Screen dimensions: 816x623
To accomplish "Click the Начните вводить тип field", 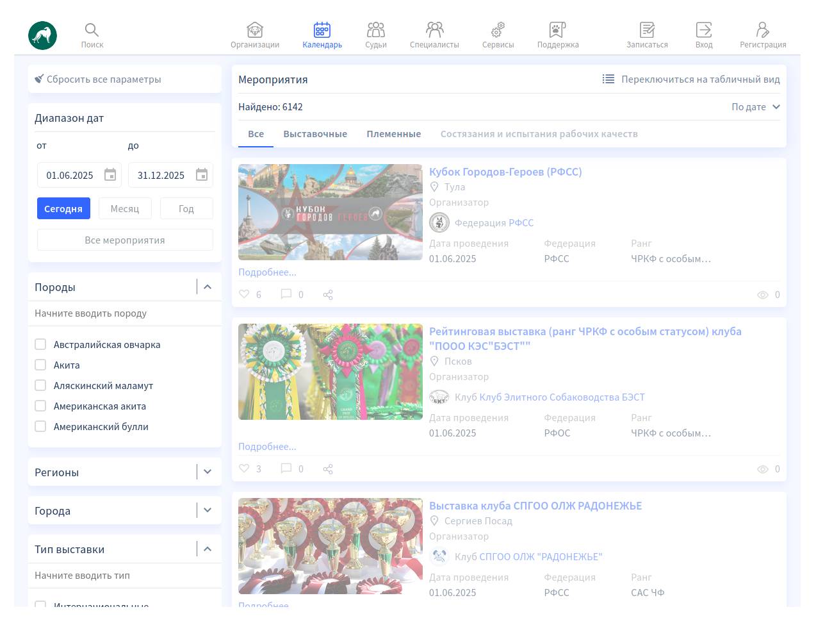I will point(125,576).
